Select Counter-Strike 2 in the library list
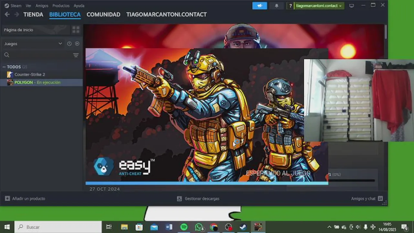Image resolution: width=414 pixels, height=233 pixels. [x=41, y=74]
